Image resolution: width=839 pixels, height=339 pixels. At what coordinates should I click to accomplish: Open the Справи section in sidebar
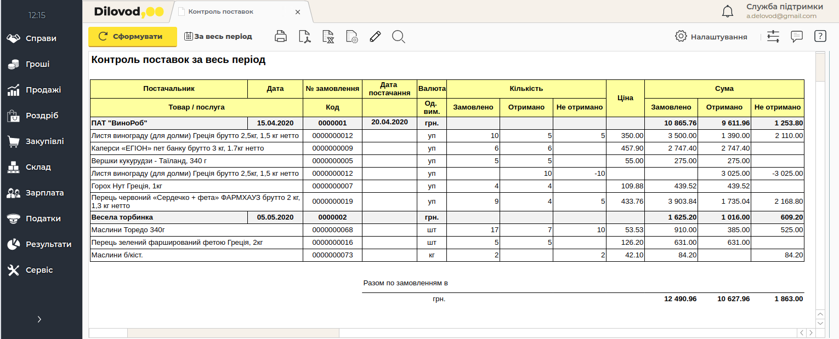(x=41, y=38)
